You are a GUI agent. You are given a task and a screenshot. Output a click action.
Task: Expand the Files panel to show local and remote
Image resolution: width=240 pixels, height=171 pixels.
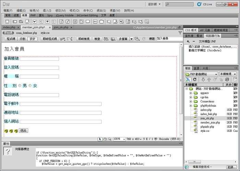(x=235, y=79)
